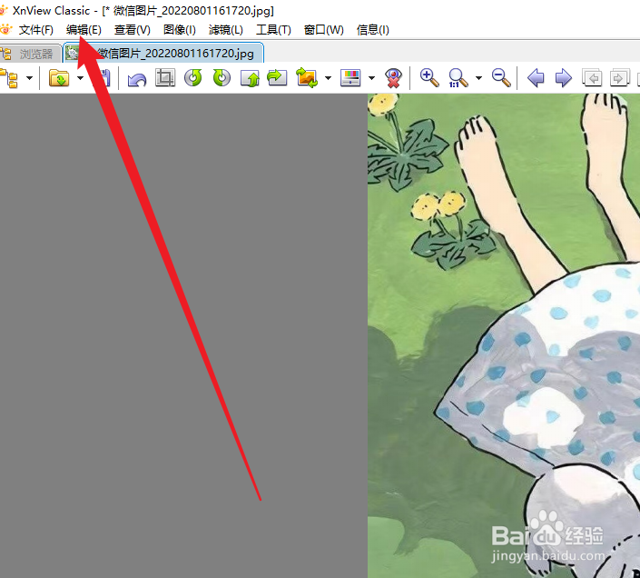Image resolution: width=640 pixels, height=578 pixels.
Task: Open the color adjustment icon
Action: (x=350, y=77)
